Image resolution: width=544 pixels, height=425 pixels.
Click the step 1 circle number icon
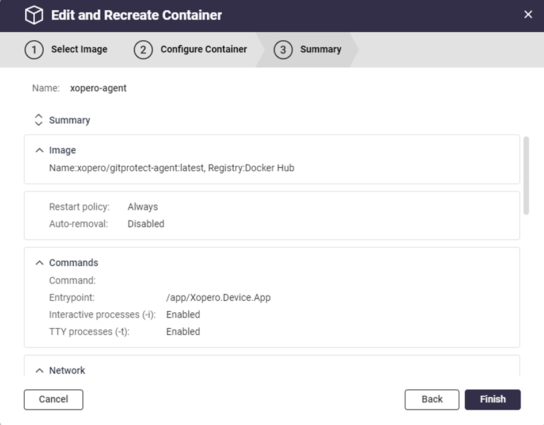point(34,49)
